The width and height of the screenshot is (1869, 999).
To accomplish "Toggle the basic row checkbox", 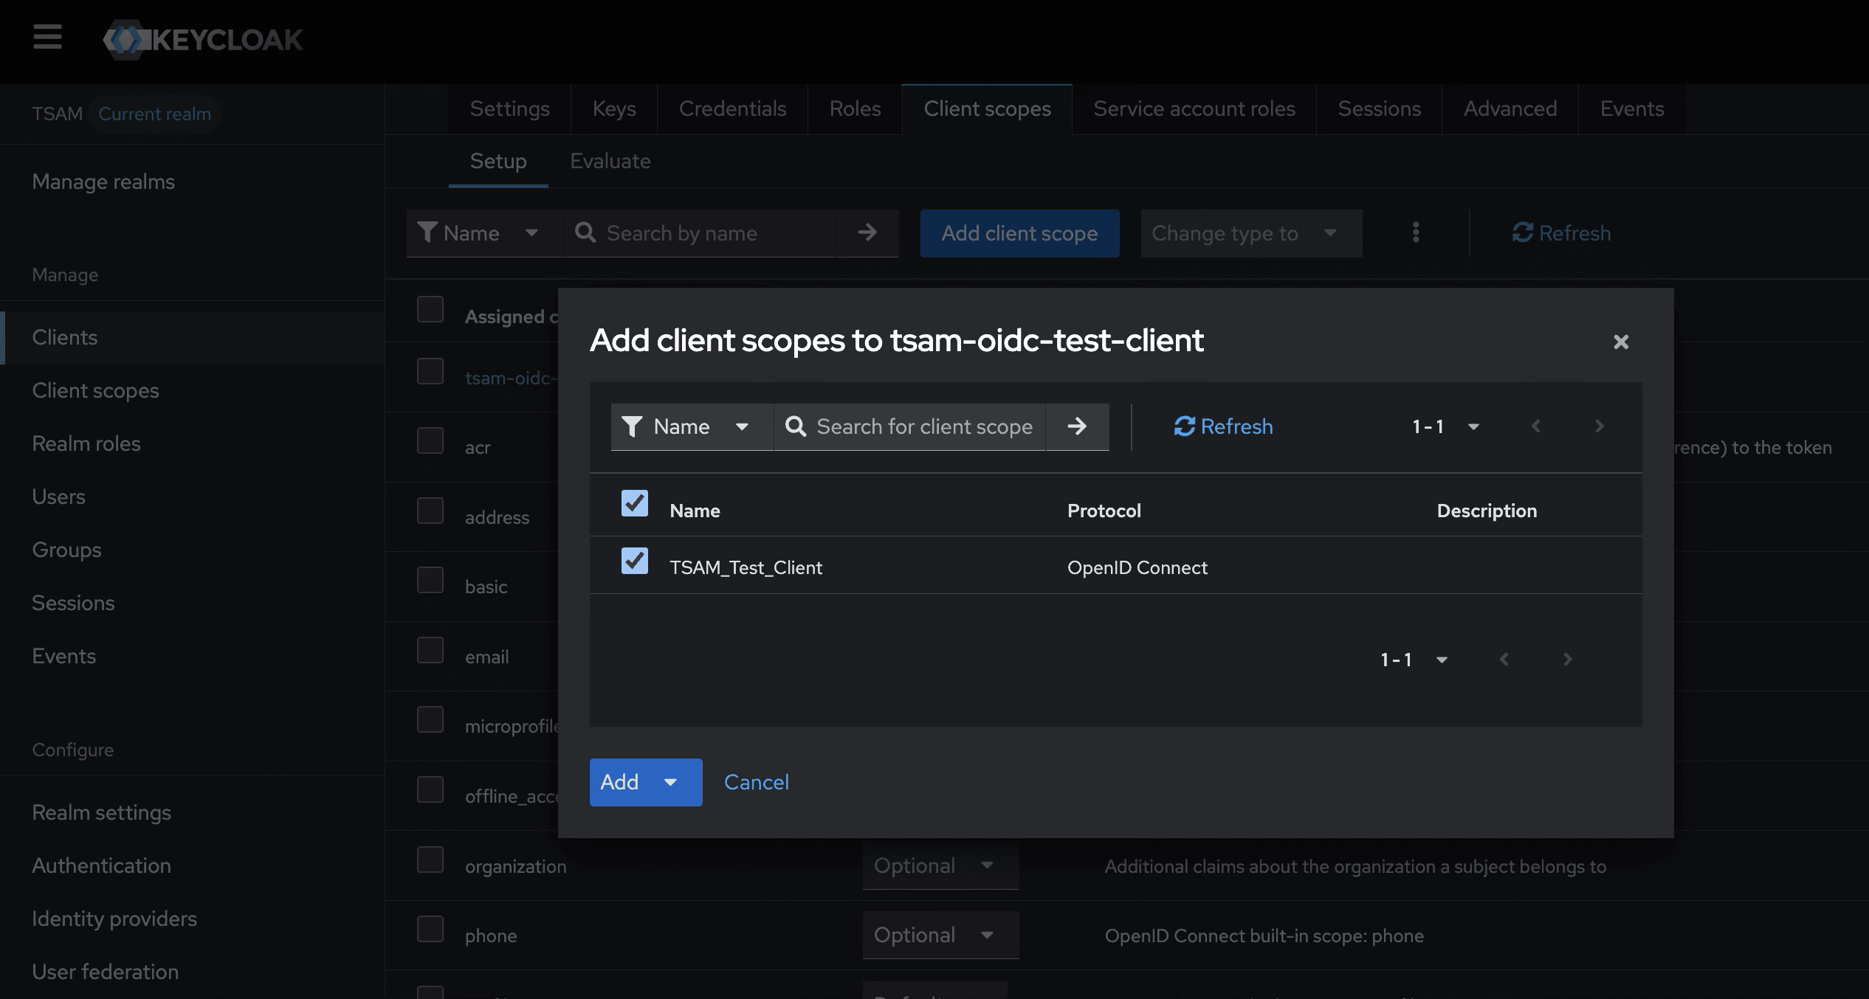I will point(430,581).
